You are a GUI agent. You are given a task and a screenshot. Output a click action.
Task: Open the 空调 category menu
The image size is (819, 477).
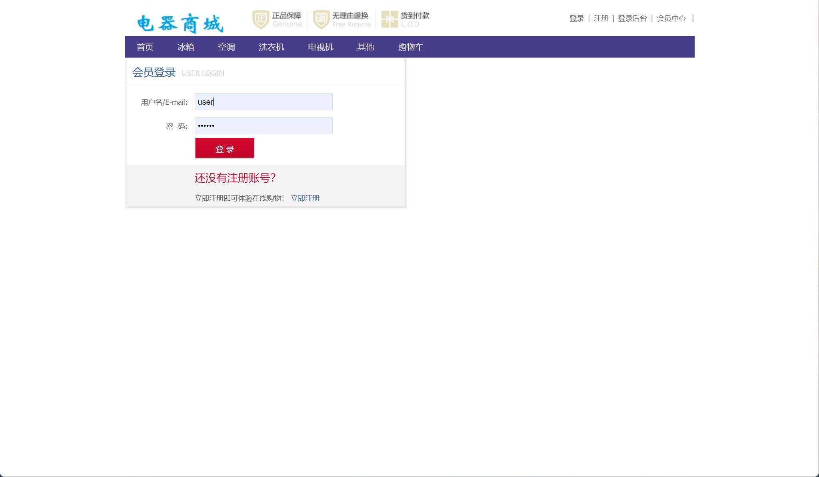click(226, 47)
